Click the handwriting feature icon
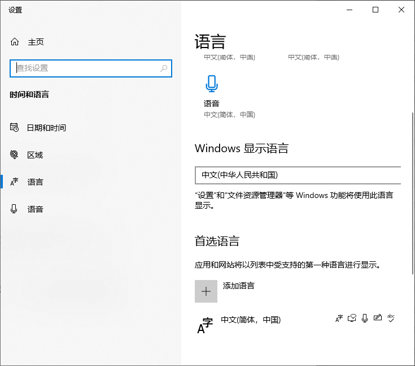This screenshot has height=366, width=415. tap(378, 317)
